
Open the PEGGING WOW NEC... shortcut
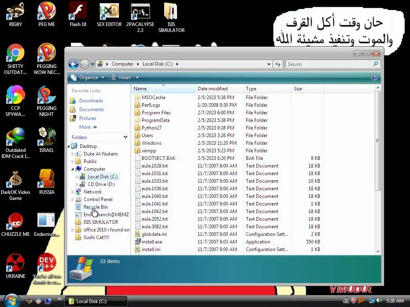(46, 59)
